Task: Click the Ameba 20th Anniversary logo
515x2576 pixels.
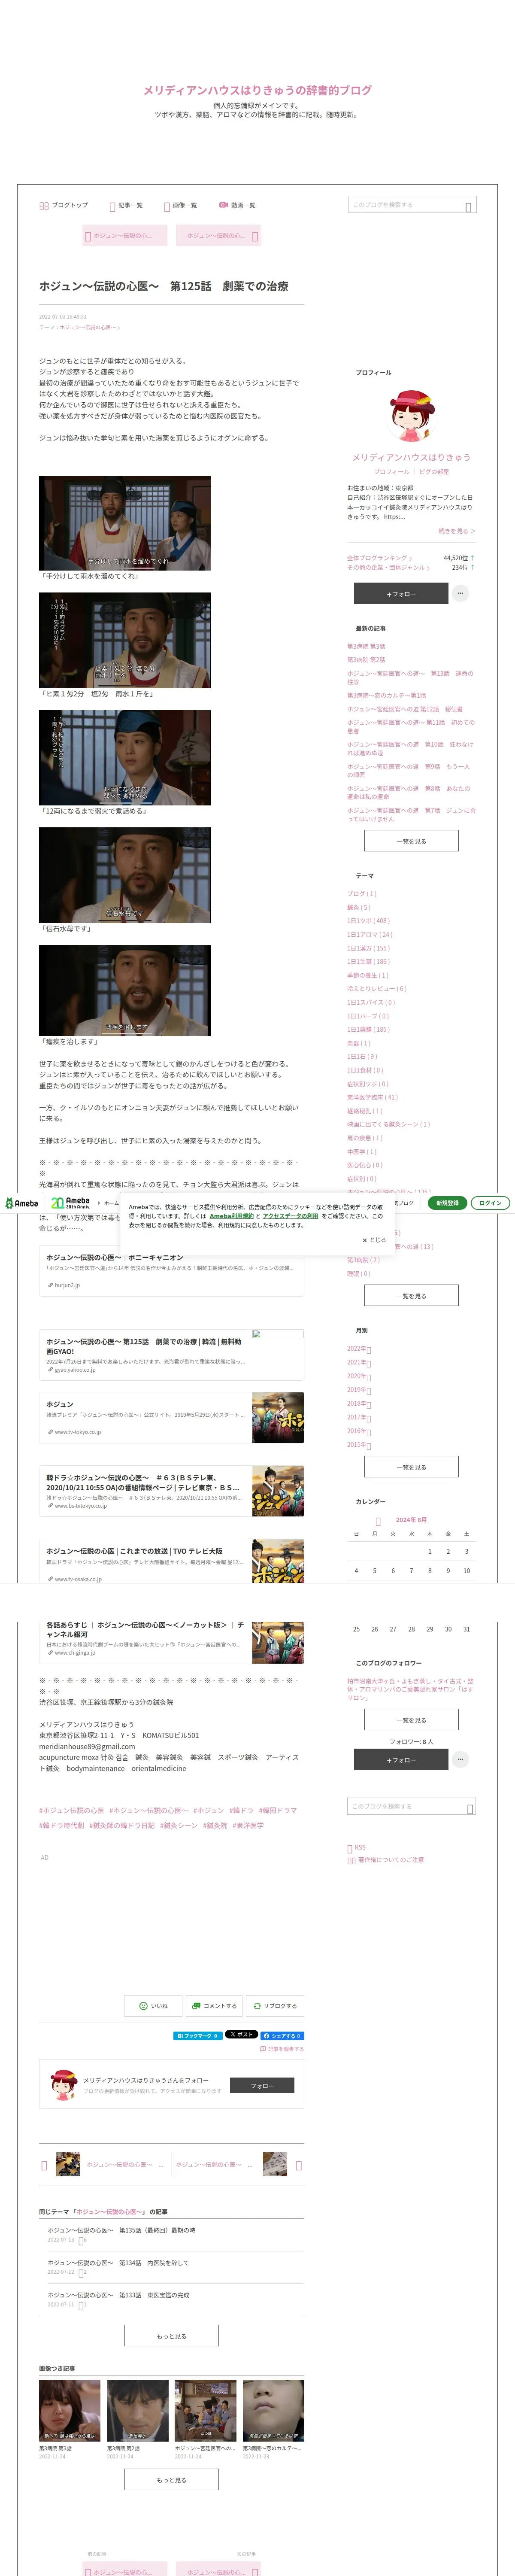Action: (70, 1203)
